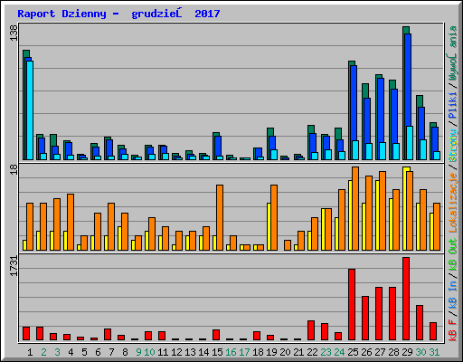Viewport: 463px width, 362px height.
Task: Click the red kB bar for day 31
Action: [x=433, y=331]
